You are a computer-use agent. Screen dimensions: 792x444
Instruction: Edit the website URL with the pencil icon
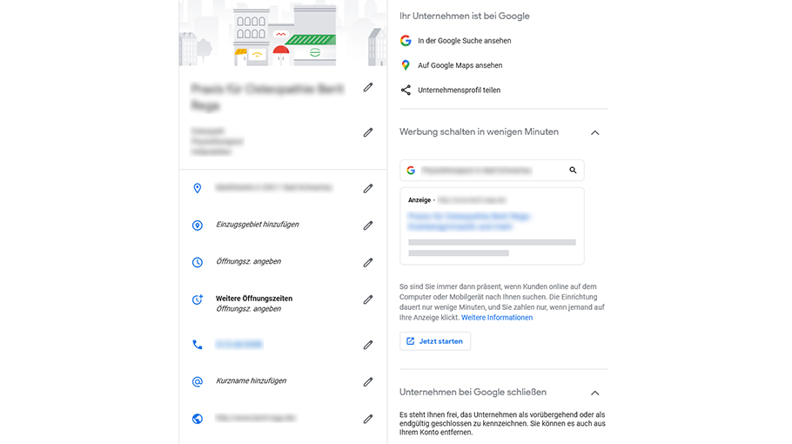pos(368,419)
